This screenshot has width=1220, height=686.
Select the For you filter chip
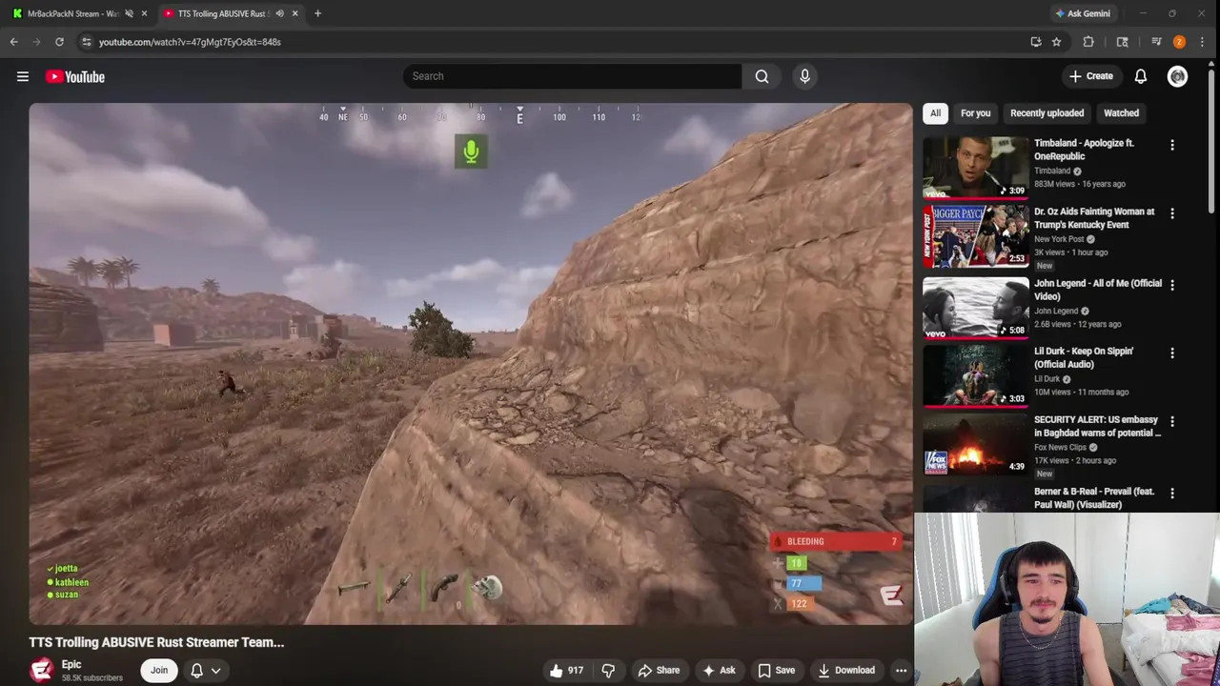tap(975, 112)
